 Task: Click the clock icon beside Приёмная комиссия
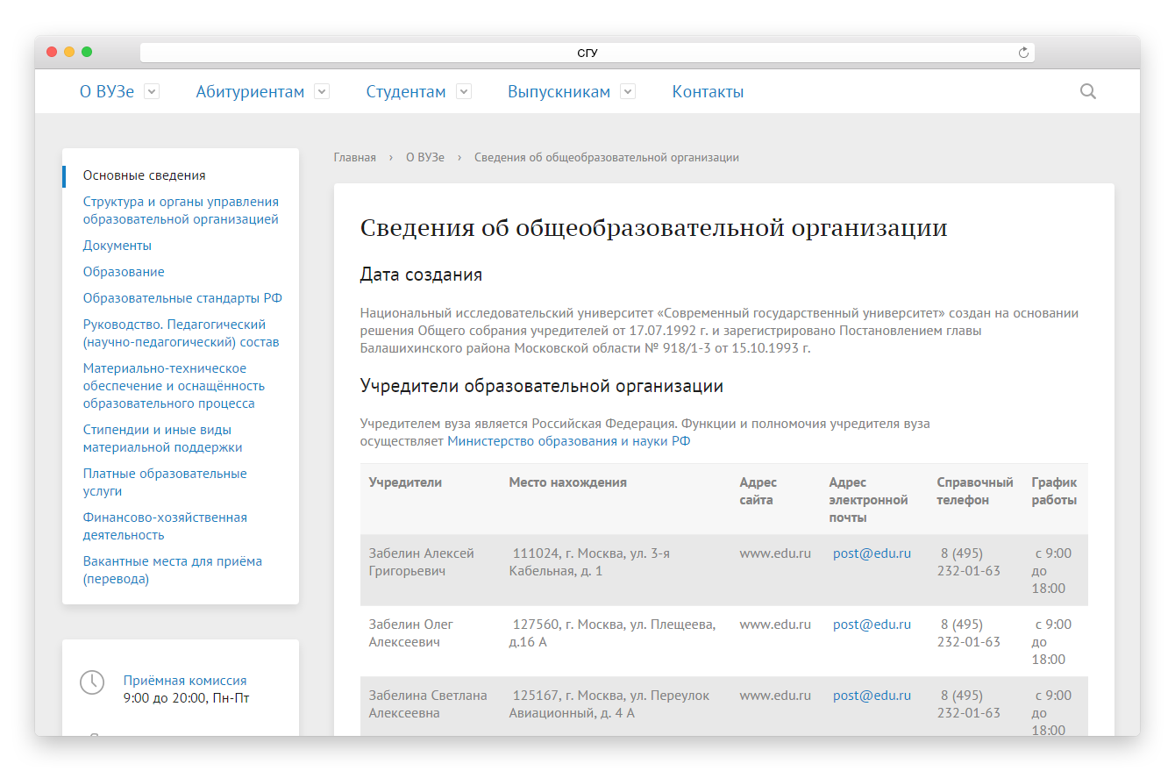tap(92, 682)
